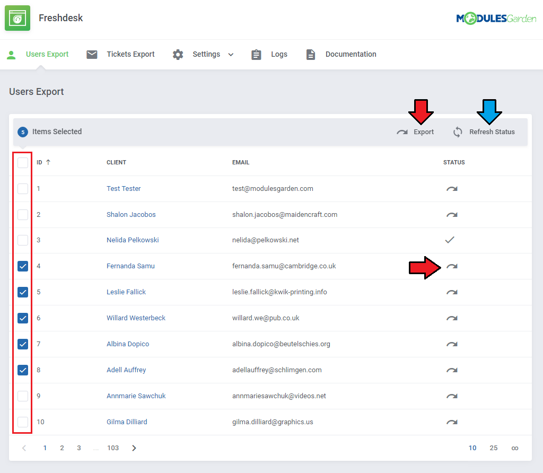Uncheck the box for Adell Auffrey
This screenshot has width=543, height=473.
point(23,370)
